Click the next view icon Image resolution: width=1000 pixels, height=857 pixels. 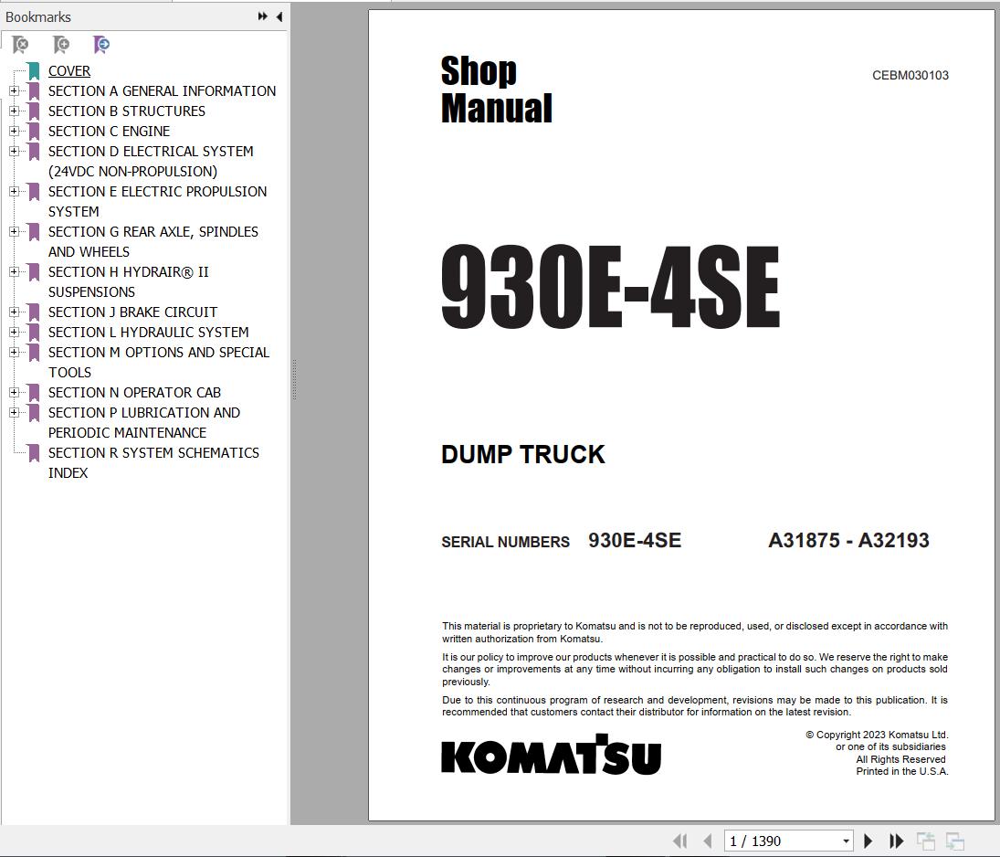coord(954,841)
